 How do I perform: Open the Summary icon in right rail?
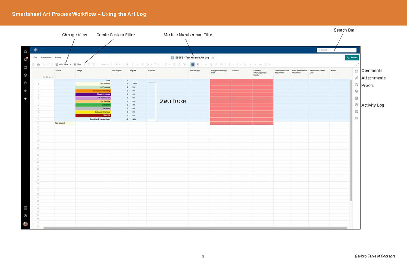[x=356, y=112]
